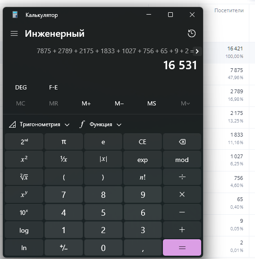Image resolution: width=255 pixels, height=259 pixels.
Task: Click the factorial n! key
Action: [x=143, y=177]
